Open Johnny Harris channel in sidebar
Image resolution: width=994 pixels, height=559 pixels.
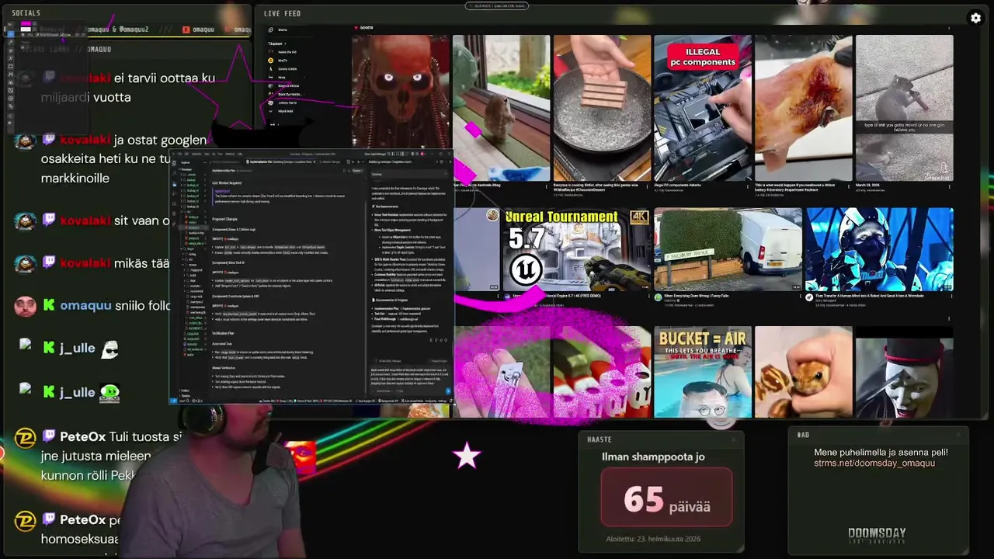[x=283, y=102]
